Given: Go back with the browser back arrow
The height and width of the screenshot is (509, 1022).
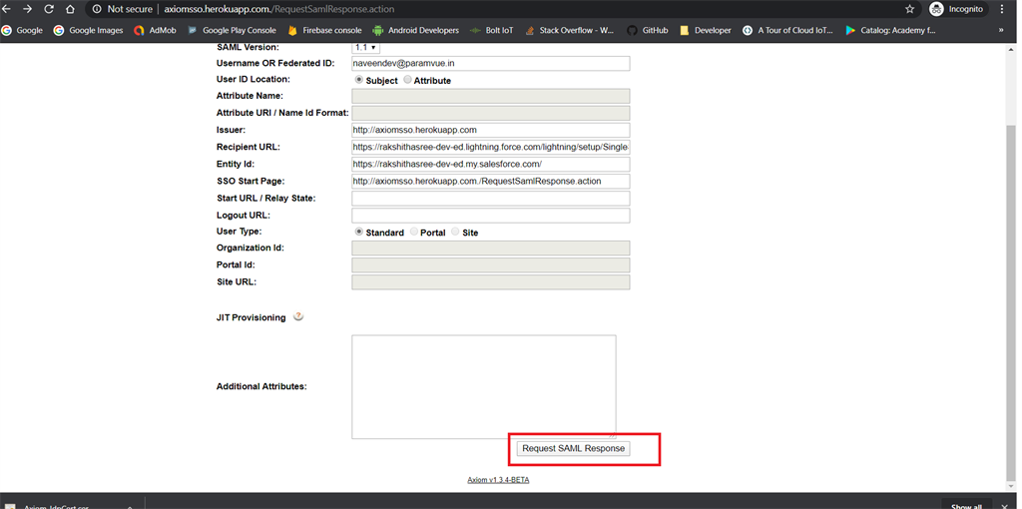Looking at the screenshot, I should point(7,9).
